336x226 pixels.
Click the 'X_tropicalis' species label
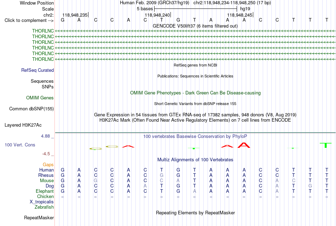pyautogui.click(x=42, y=202)
